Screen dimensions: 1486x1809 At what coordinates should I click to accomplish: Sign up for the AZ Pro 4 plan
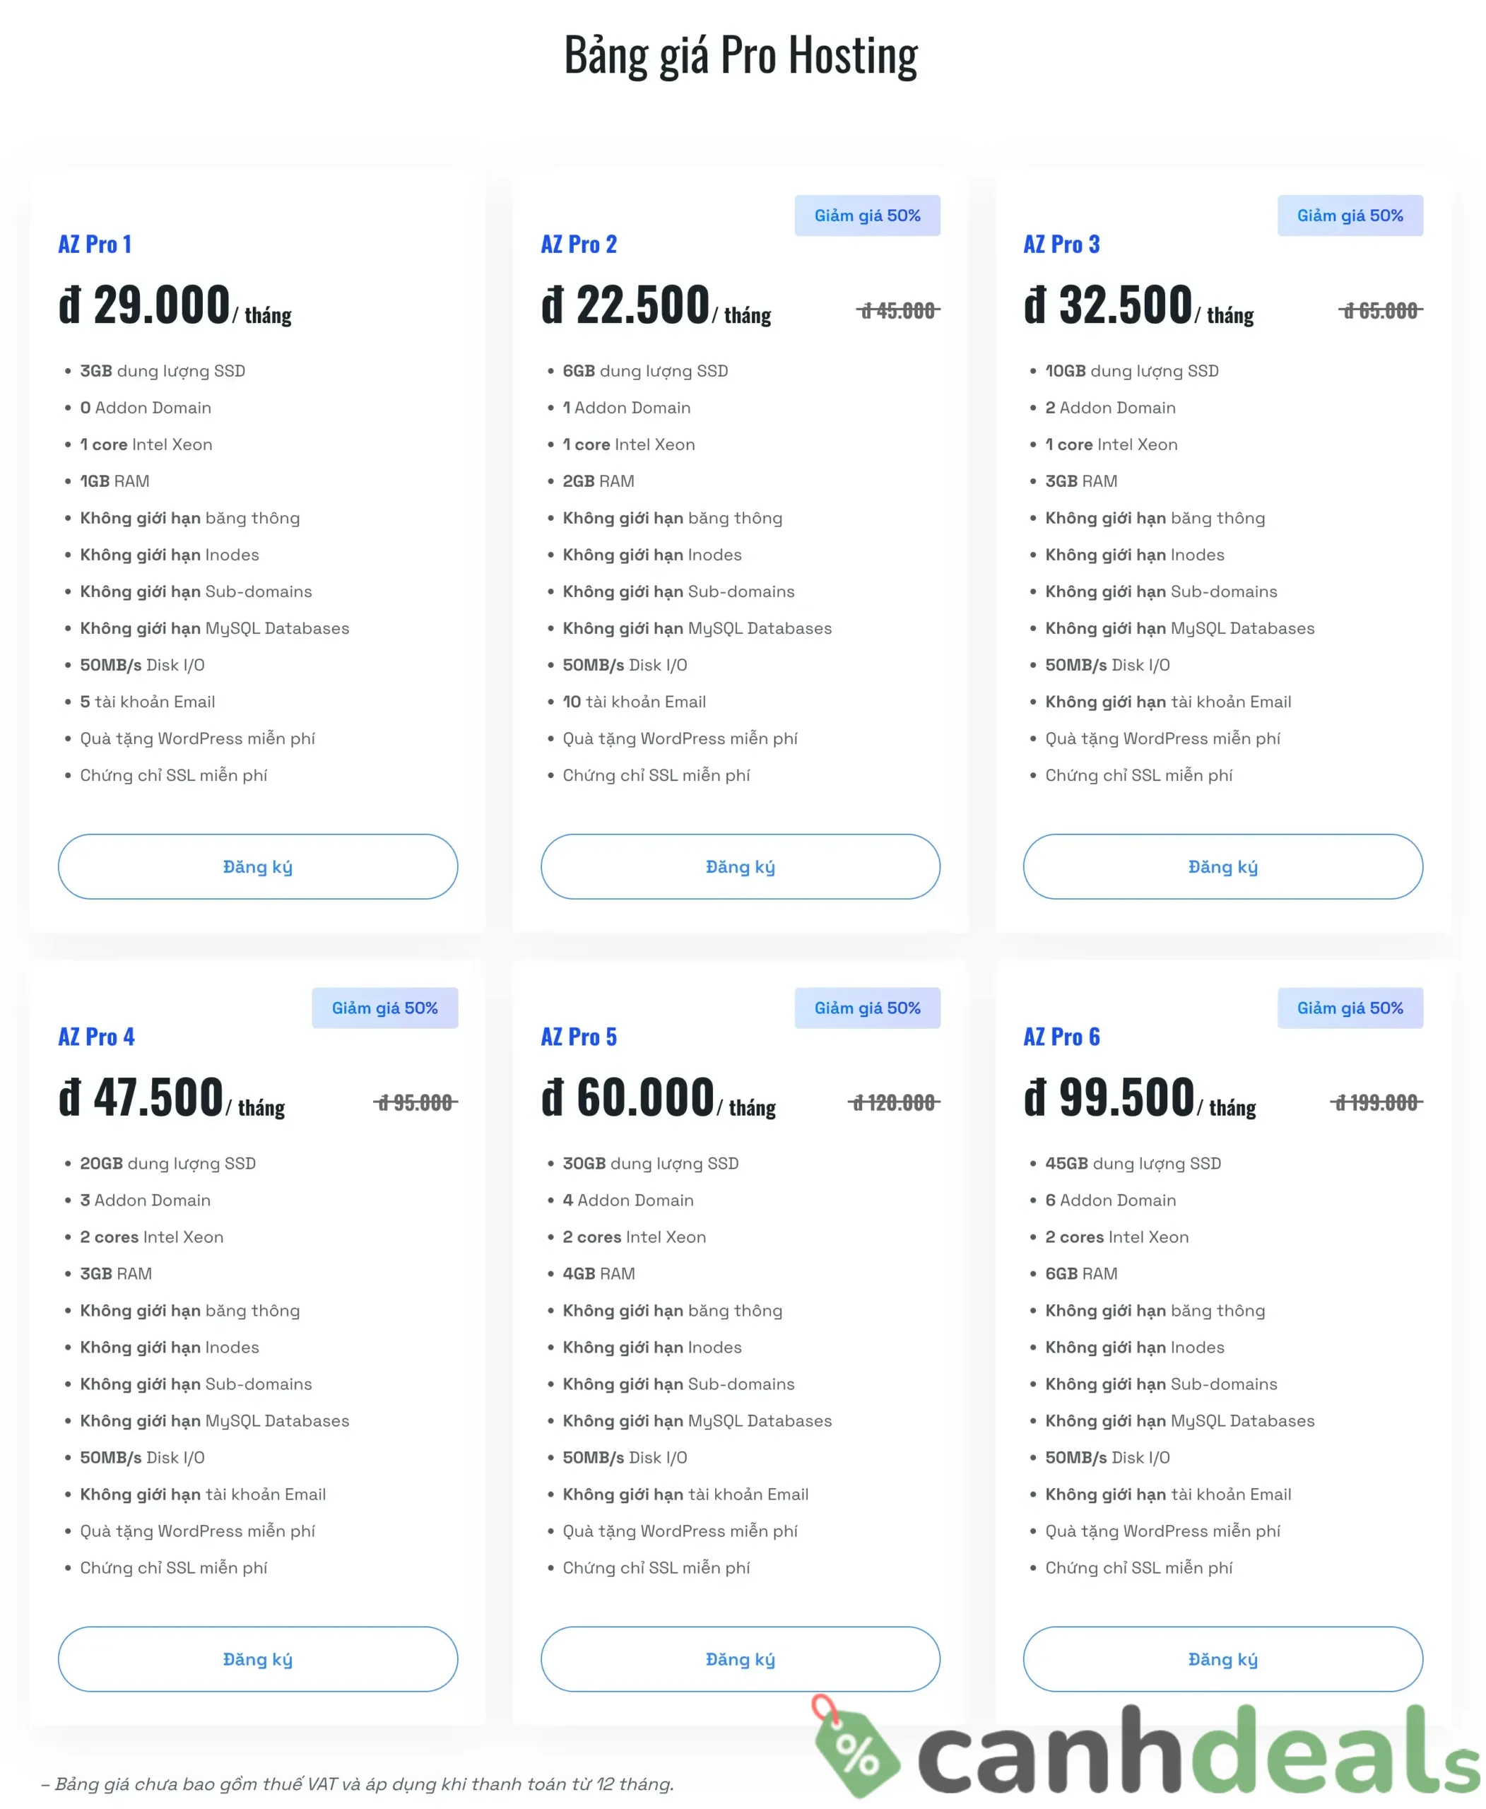pos(258,1658)
